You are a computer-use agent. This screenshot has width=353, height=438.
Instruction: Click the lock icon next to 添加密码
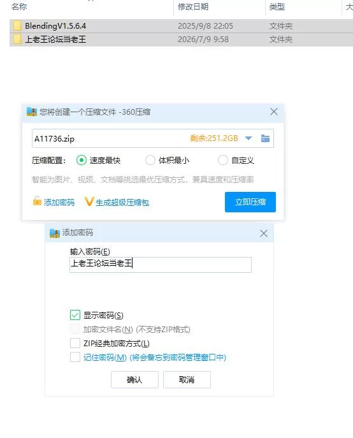(x=37, y=201)
